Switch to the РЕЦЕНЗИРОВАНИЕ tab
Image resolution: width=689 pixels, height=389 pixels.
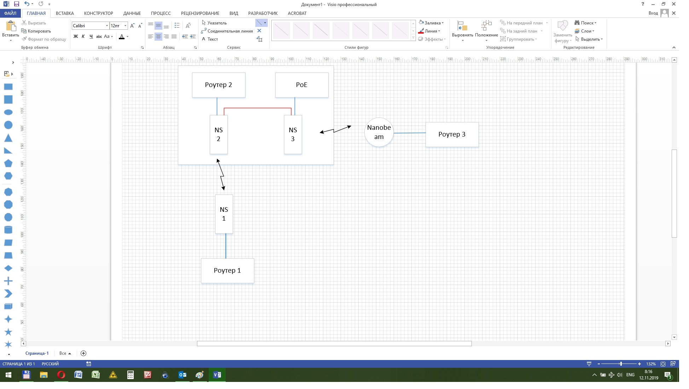pos(200,13)
